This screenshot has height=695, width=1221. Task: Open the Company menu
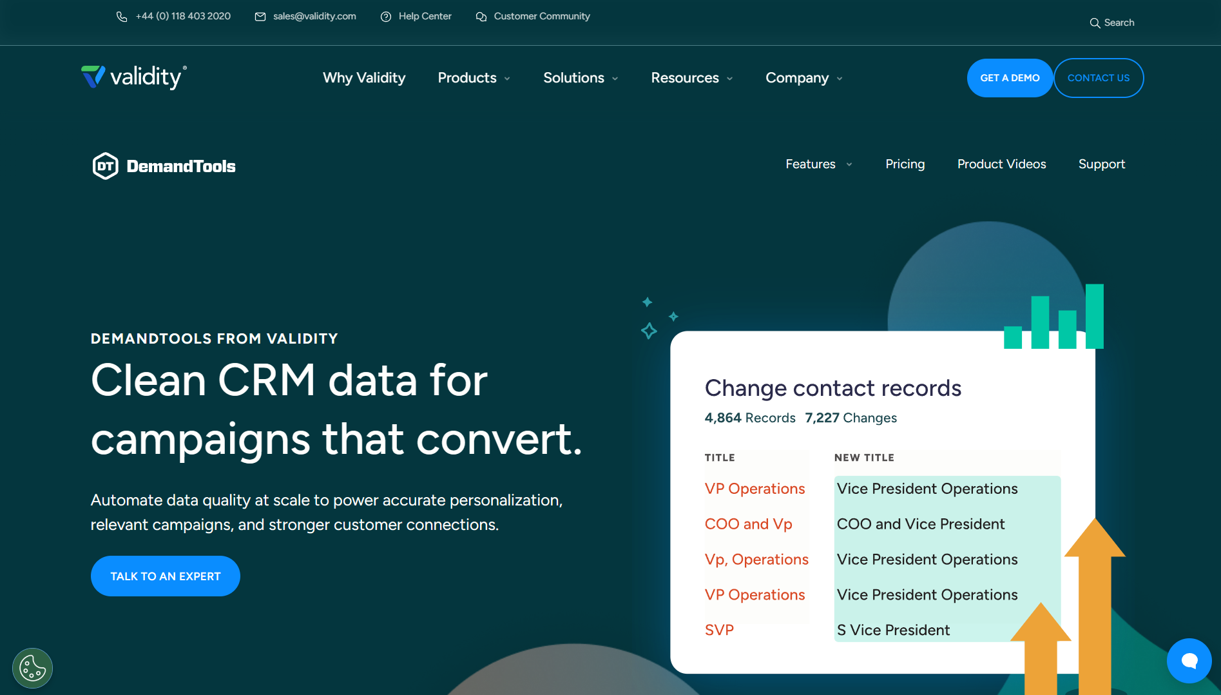click(797, 78)
